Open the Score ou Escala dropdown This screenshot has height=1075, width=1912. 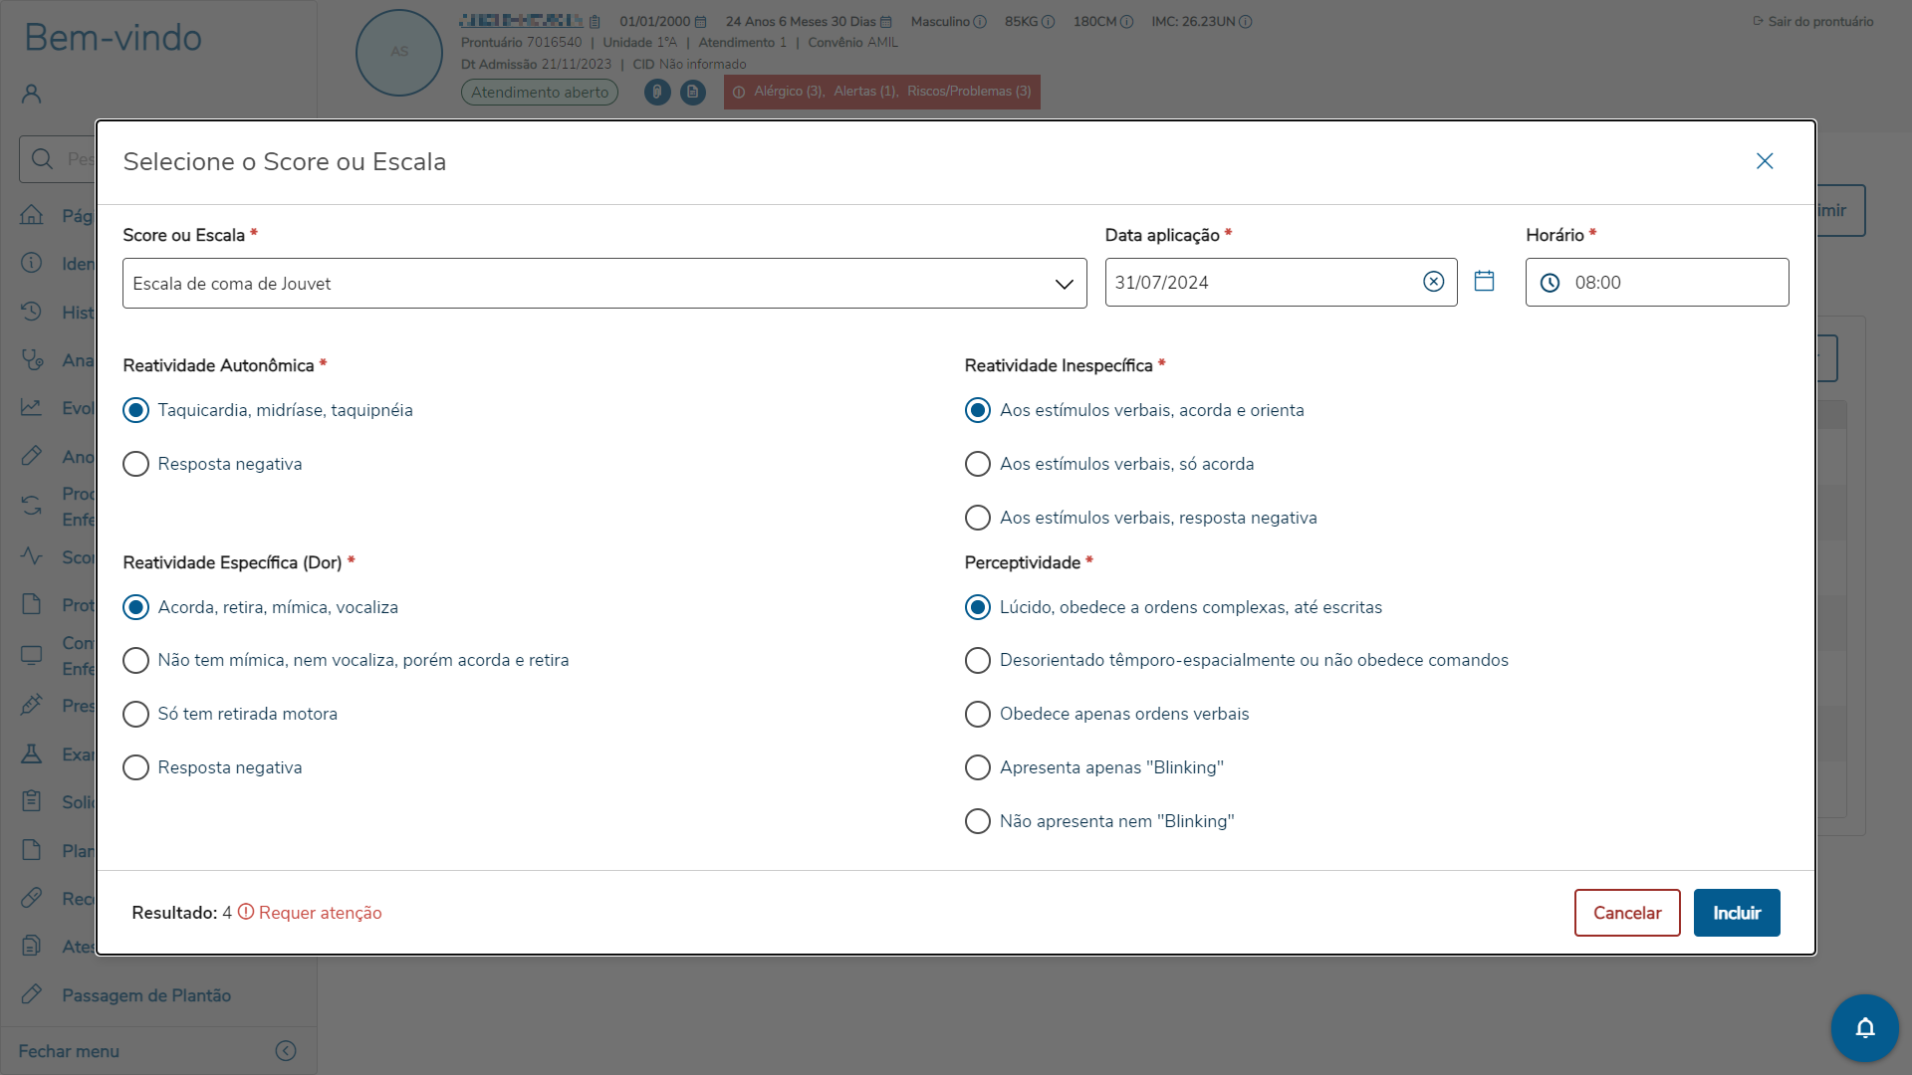point(604,284)
